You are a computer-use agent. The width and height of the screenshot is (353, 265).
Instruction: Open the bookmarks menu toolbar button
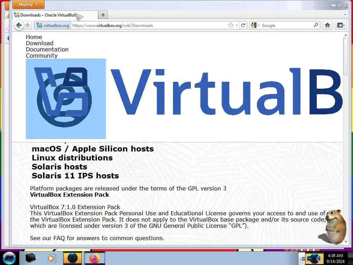click(340, 25)
